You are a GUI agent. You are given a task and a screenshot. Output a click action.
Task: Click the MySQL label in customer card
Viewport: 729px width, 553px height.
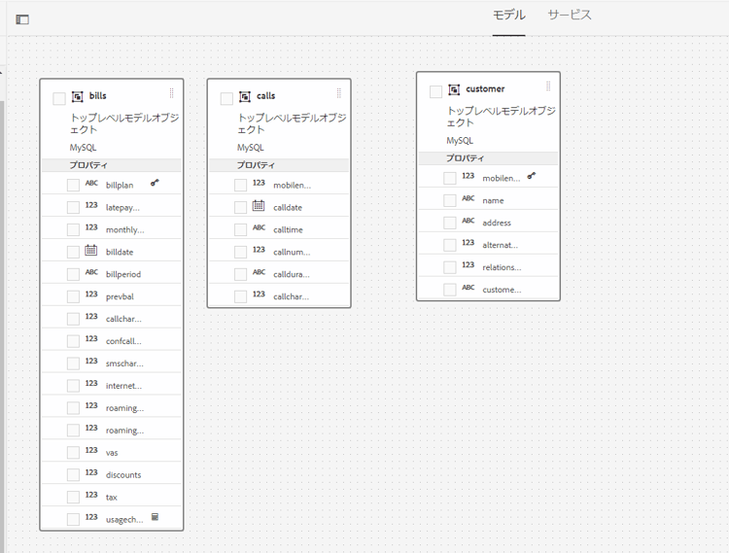click(460, 140)
